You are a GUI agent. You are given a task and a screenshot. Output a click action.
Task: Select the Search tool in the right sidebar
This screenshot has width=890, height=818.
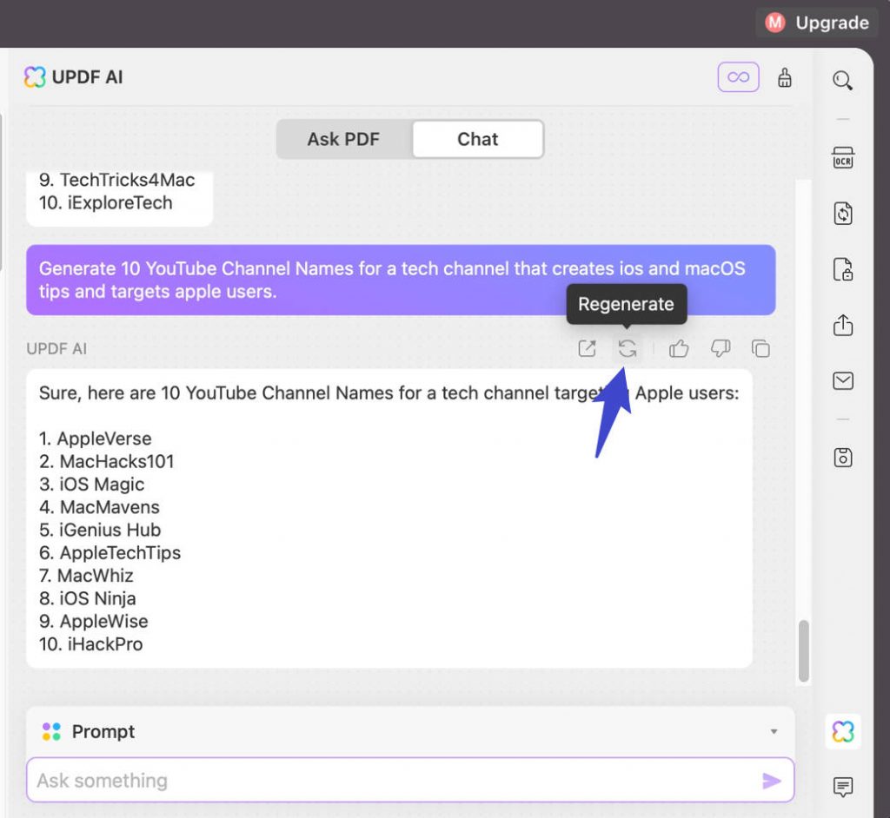click(842, 80)
